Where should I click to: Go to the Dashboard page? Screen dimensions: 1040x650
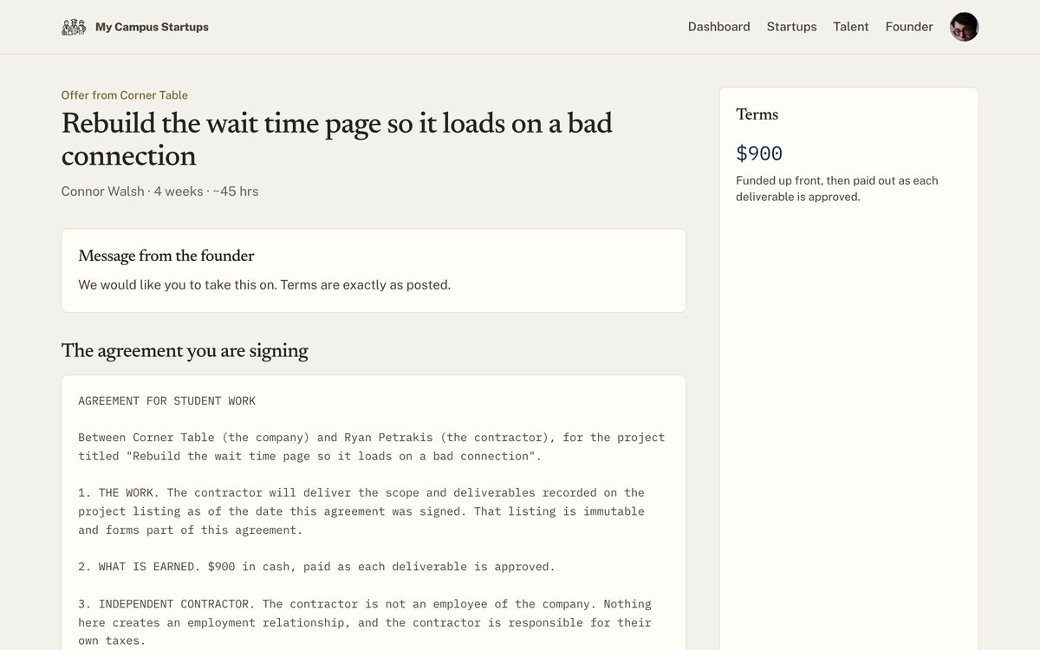[718, 27]
